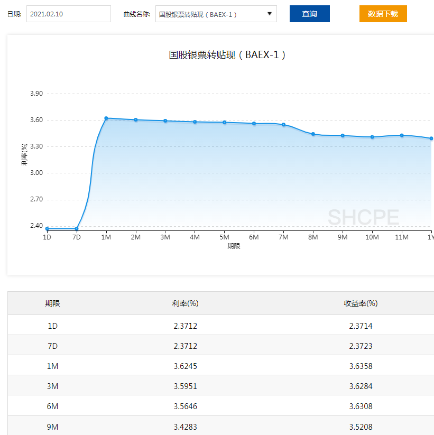The image size is (434, 435).
Task: Click the chart title 国股银票转贴现（BAEX-1）
Action: (x=227, y=54)
